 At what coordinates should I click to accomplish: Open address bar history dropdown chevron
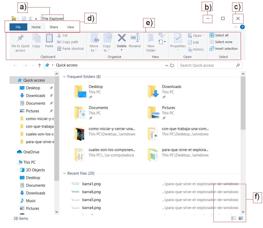(x=166, y=65)
